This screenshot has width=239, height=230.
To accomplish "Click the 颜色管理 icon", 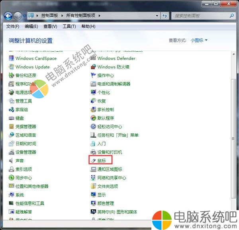I will click(x=93, y=203).
